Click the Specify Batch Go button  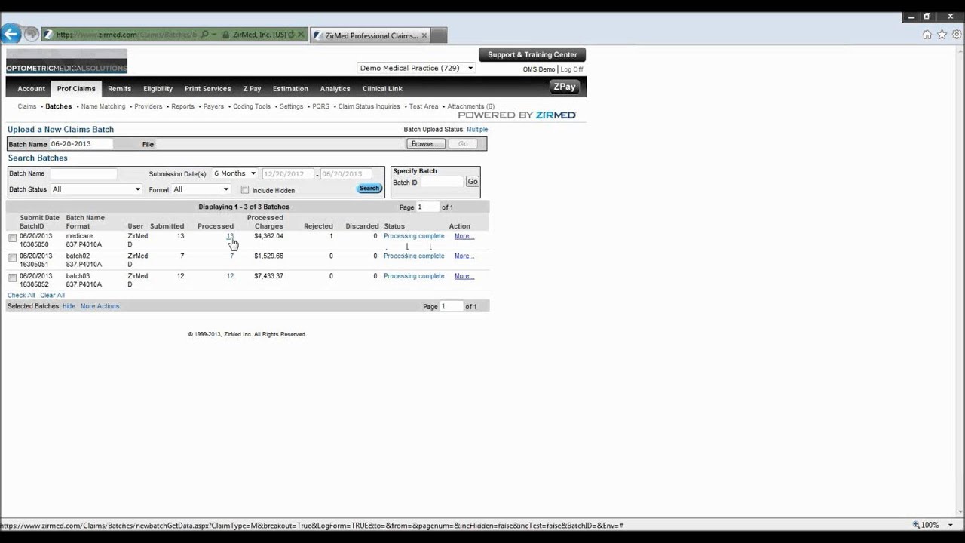click(x=473, y=182)
